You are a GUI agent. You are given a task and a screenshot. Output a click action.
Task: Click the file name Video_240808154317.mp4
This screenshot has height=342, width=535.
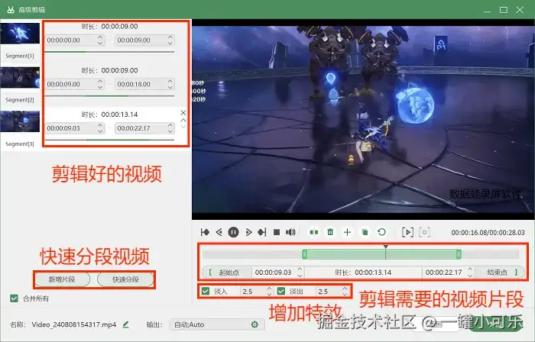(73, 324)
